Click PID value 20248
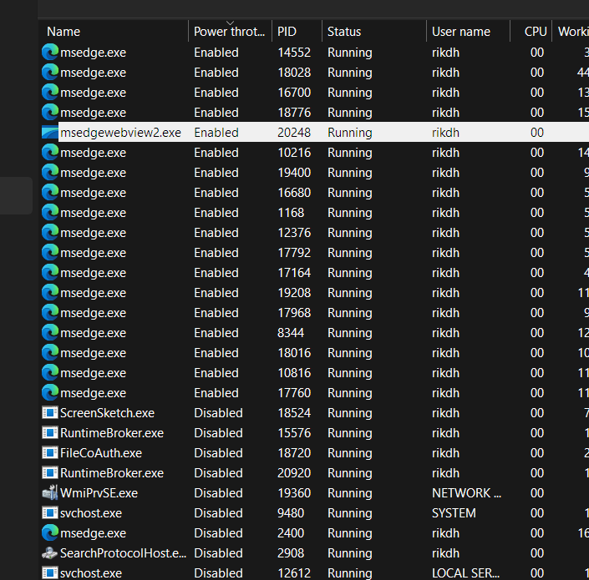 [294, 133]
